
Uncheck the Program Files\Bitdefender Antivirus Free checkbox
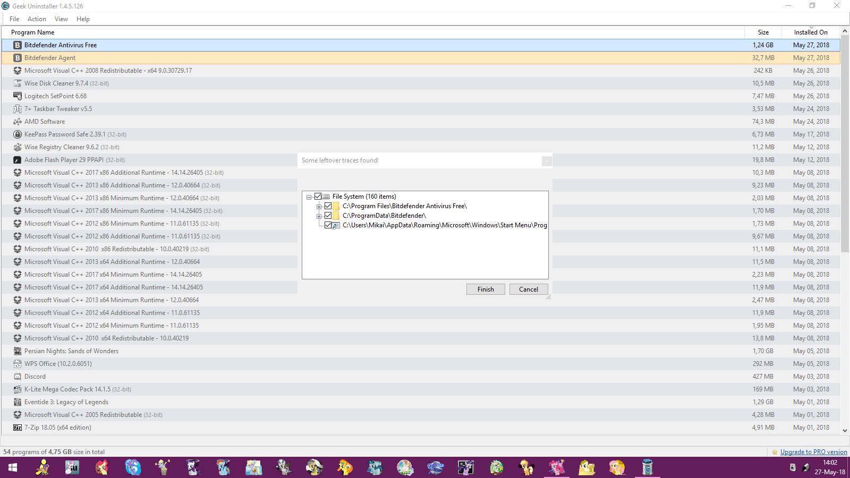(328, 206)
